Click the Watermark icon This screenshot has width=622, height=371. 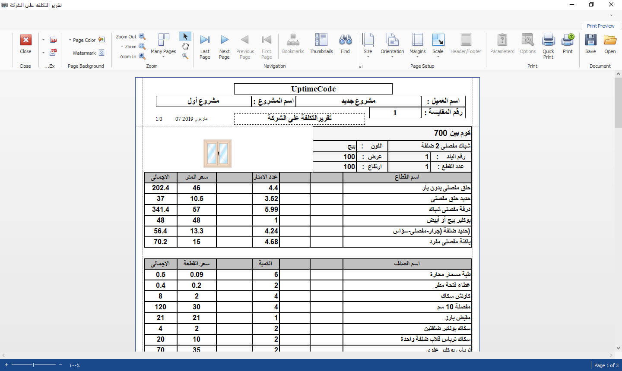point(102,53)
